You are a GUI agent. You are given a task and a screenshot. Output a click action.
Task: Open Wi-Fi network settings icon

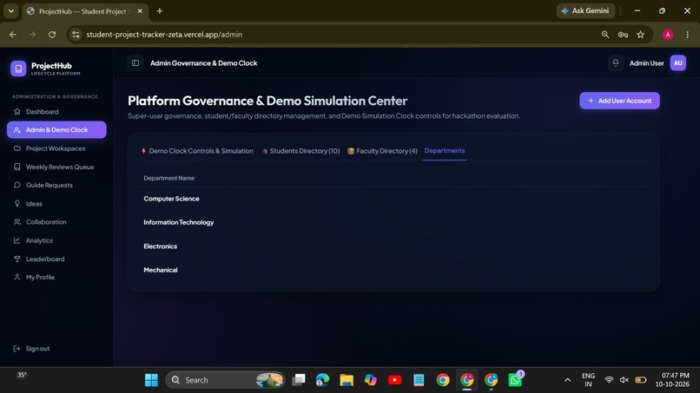tap(609, 380)
